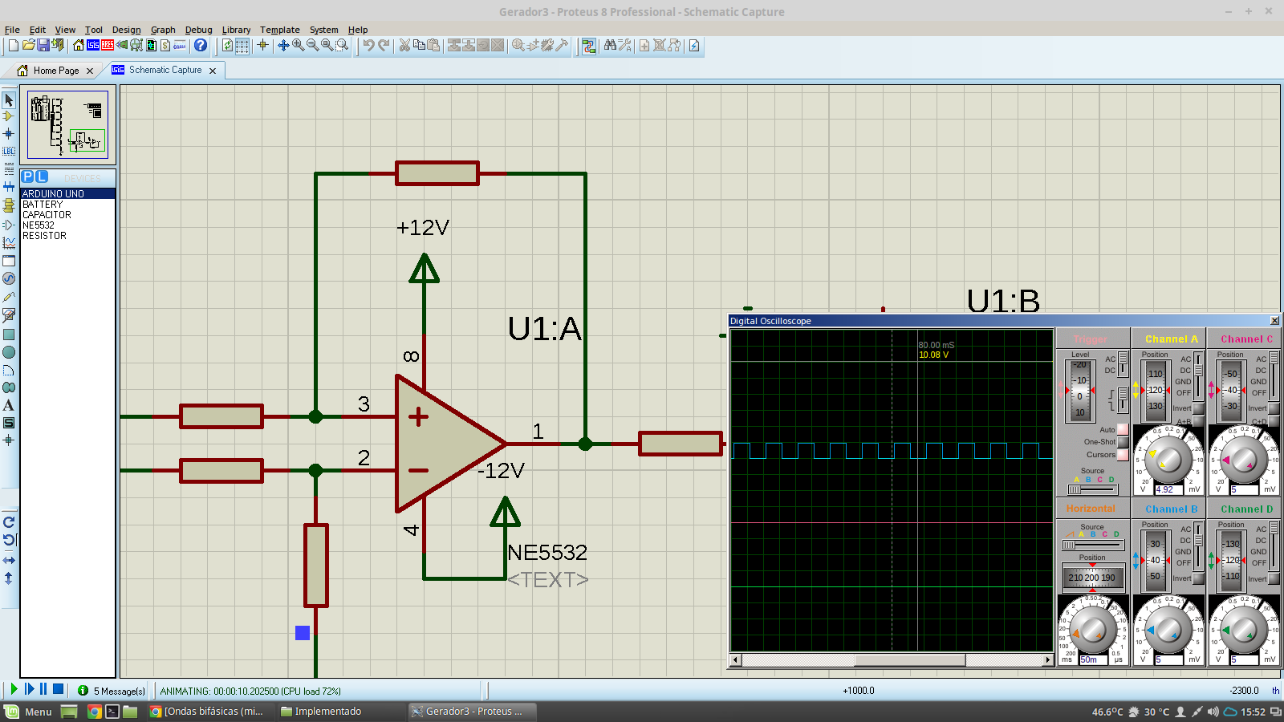
Task: Toggle Channel A Invert button
Action: pos(1198,408)
